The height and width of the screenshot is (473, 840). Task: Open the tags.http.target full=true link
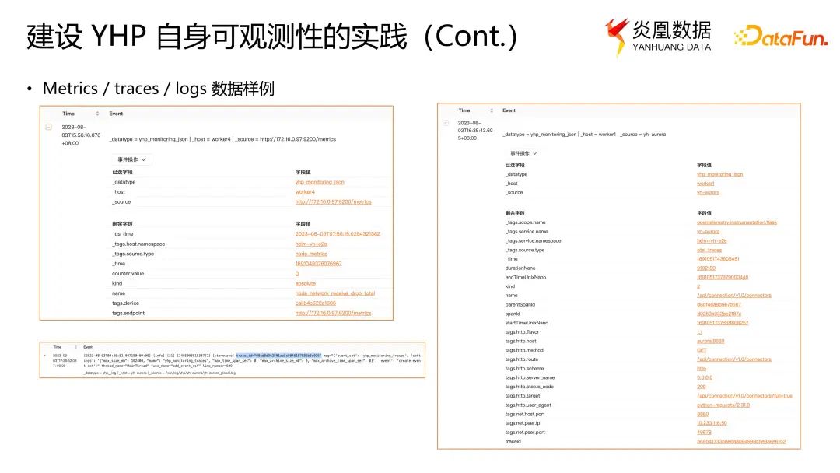pos(744,396)
